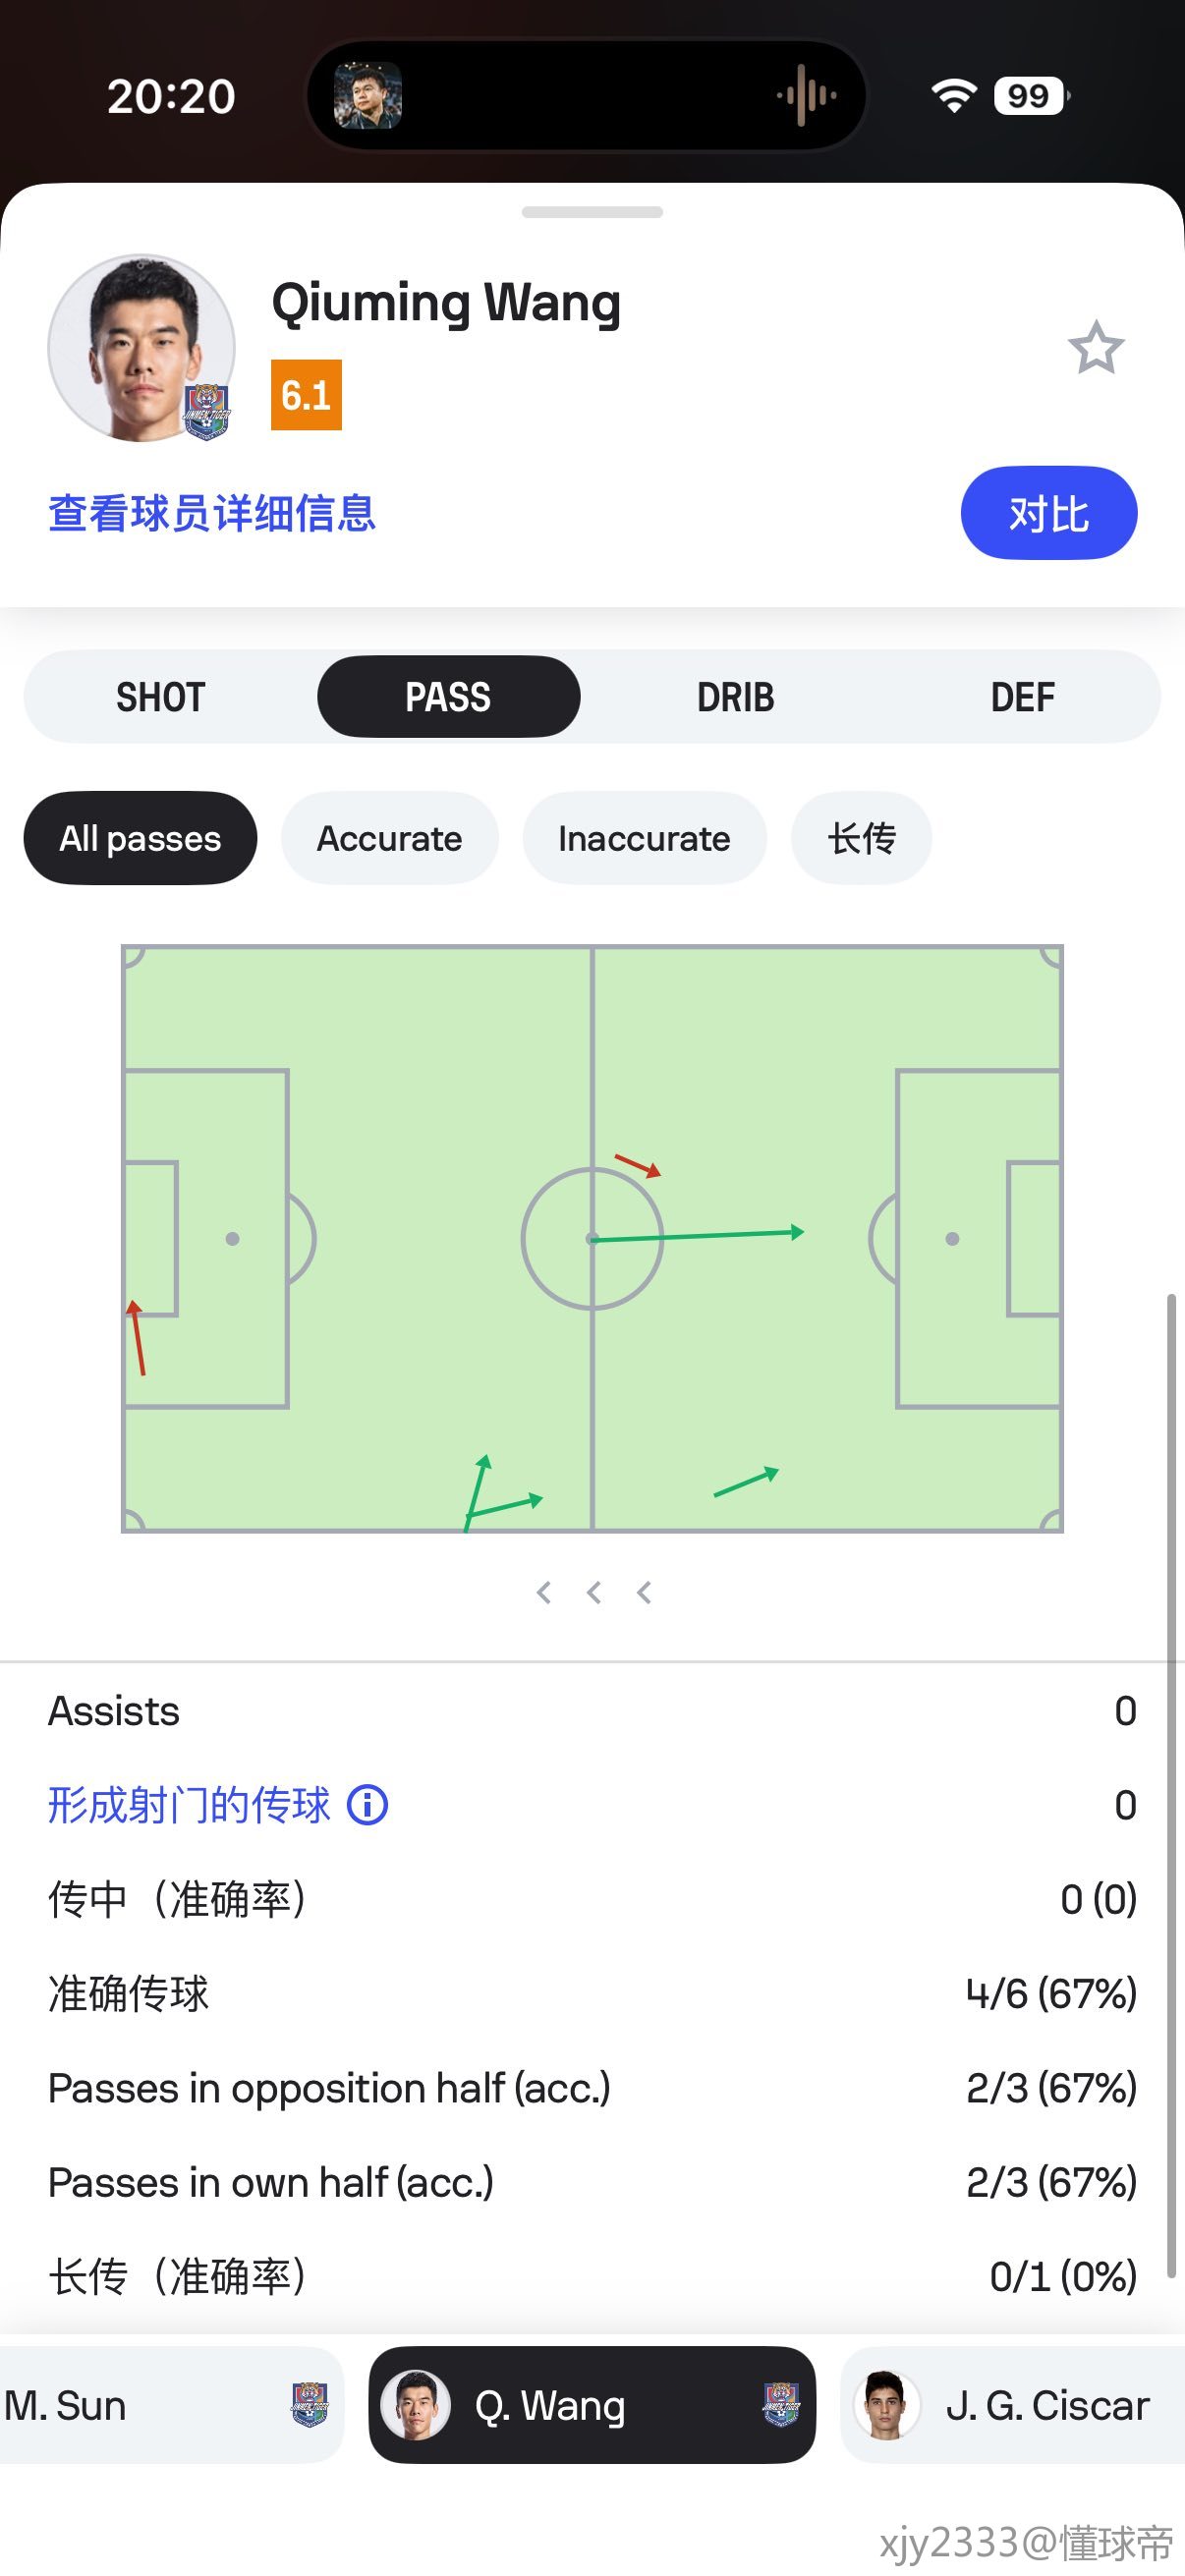Open 查看球员详细信息 player details link
Image resolution: width=1185 pixels, height=2576 pixels.
[x=212, y=513]
